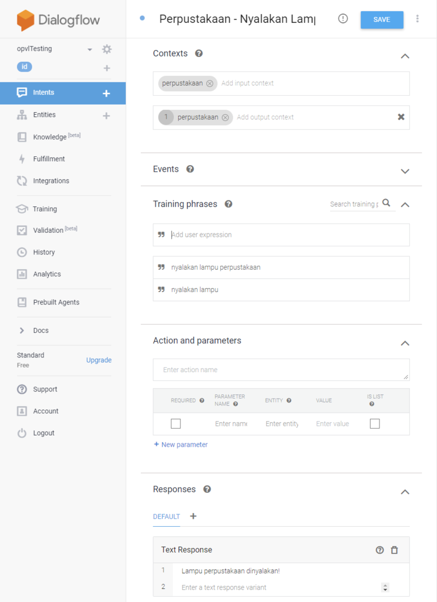Create new entity plus icon
The image size is (437, 602).
106,116
